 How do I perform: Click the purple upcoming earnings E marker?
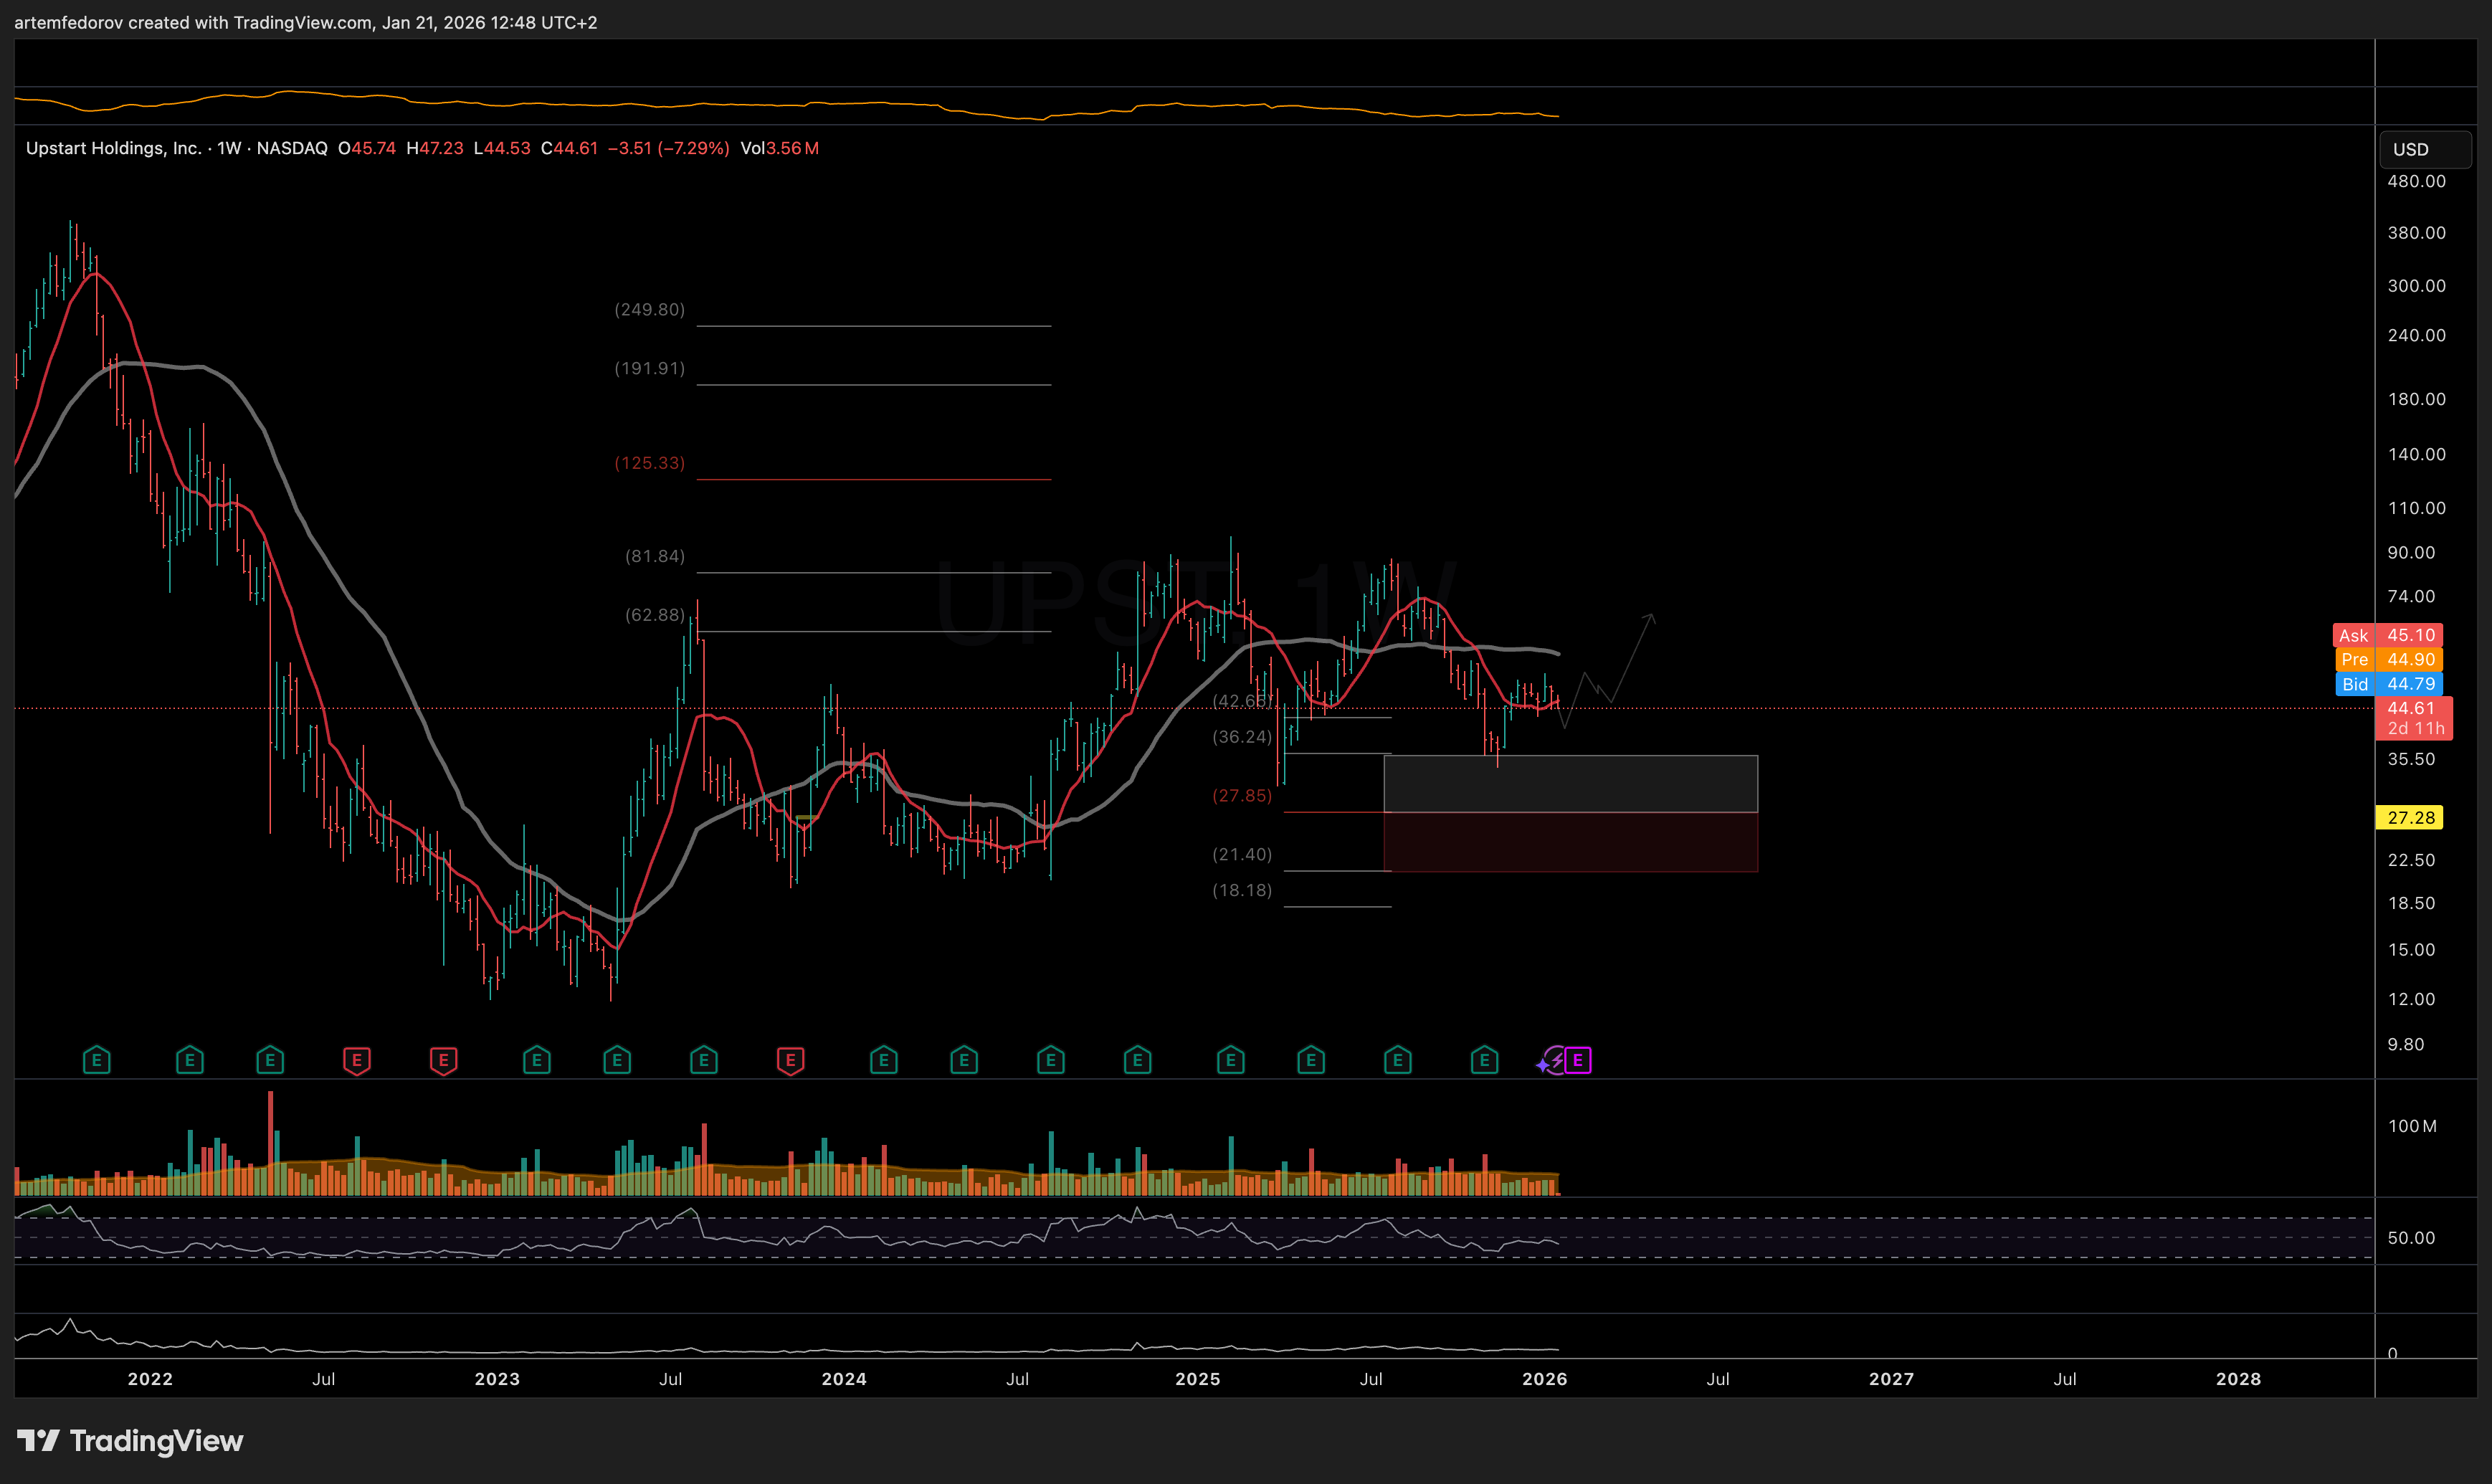pos(1578,1060)
